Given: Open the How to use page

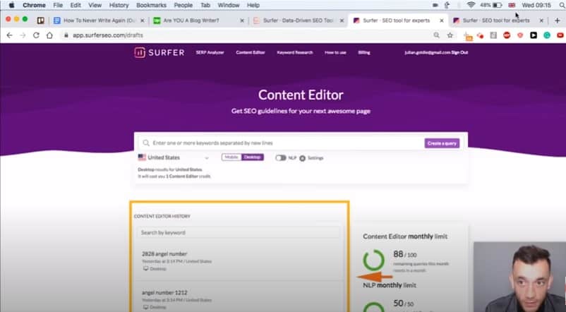Looking at the screenshot, I should [335, 53].
